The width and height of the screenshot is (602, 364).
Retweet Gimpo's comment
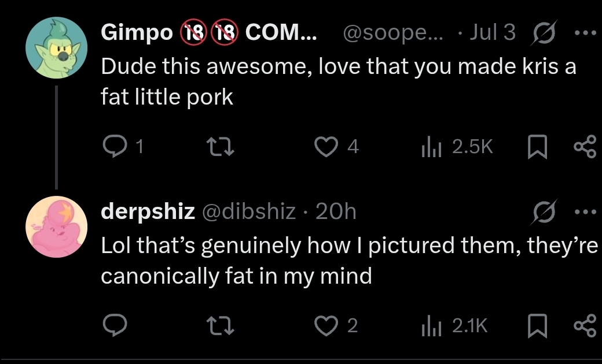pos(221,147)
